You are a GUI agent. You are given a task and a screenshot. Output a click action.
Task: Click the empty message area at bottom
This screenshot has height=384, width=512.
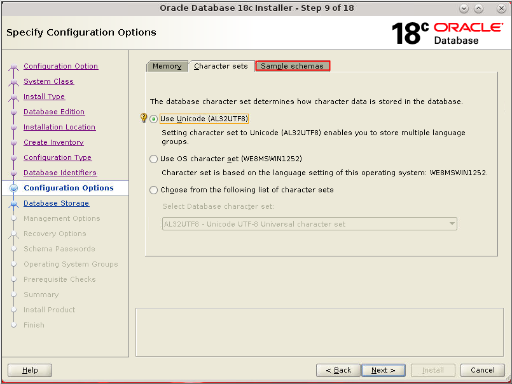[320, 332]
